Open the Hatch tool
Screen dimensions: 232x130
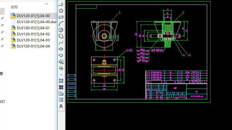pyautogui.click(x=61, y=80)
